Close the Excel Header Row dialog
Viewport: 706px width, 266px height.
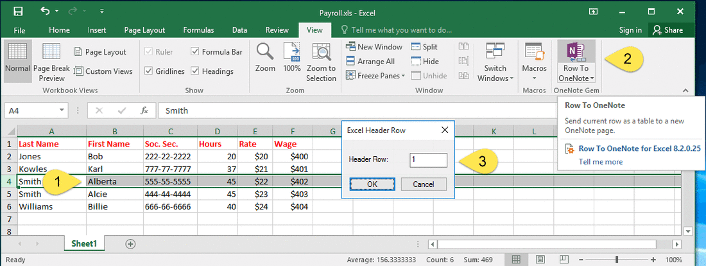[x=444, y=130]
